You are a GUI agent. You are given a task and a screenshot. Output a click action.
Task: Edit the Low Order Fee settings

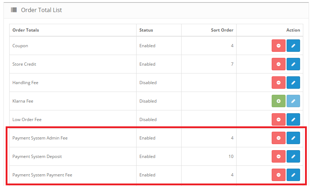(293, 120)
